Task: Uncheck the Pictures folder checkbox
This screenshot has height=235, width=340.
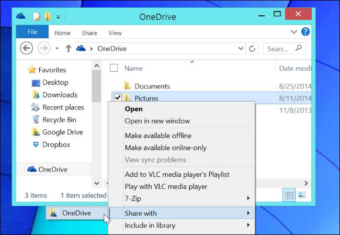Action: (x=118, y=97)
